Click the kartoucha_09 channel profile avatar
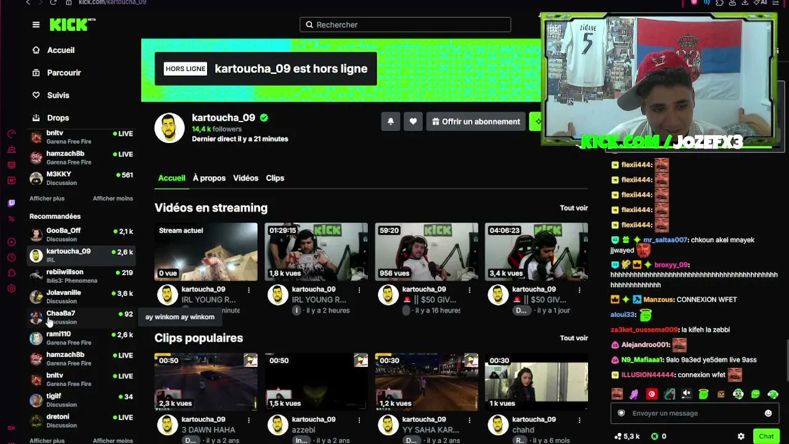Viewport: 789px width, 444px height. point(170,128)
